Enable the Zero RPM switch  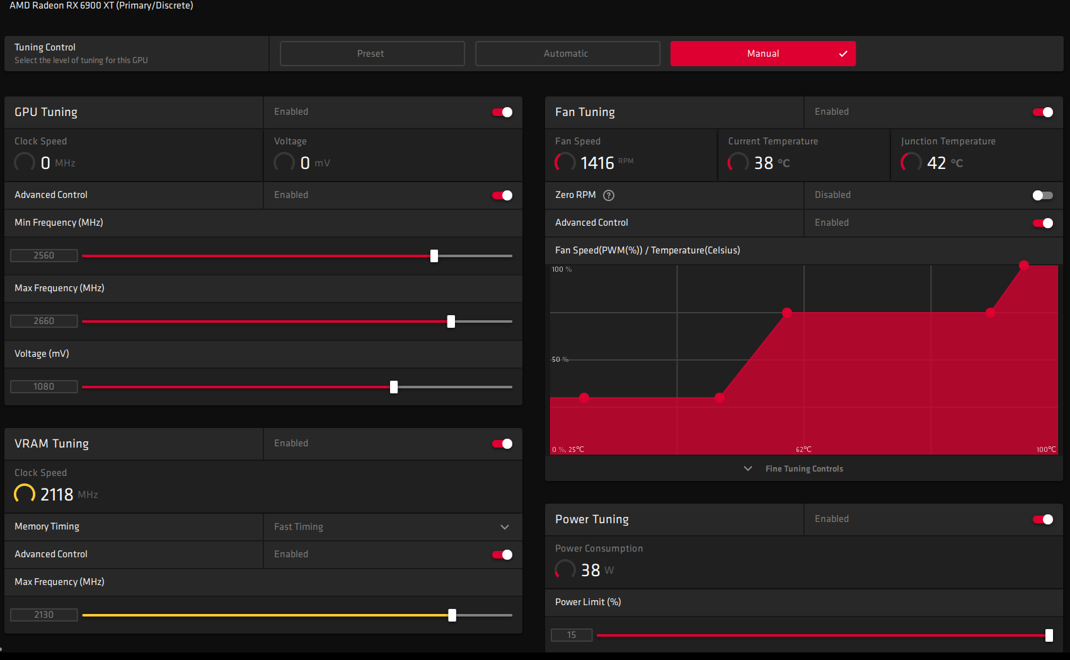(x=1043, y=195)
